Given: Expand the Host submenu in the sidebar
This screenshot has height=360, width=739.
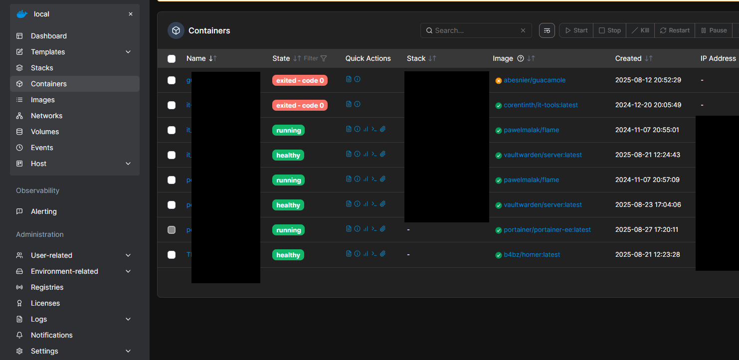Looking at the screenshot, I should pos(128,164).
